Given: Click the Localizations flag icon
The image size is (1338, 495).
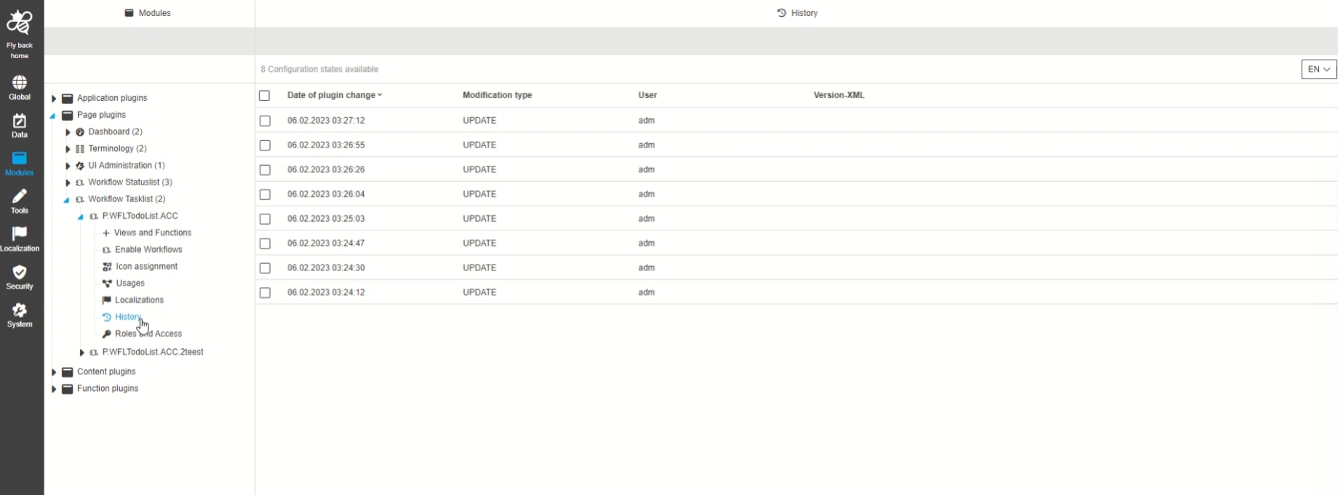Looking at the screenshot, I should [107, 300].
